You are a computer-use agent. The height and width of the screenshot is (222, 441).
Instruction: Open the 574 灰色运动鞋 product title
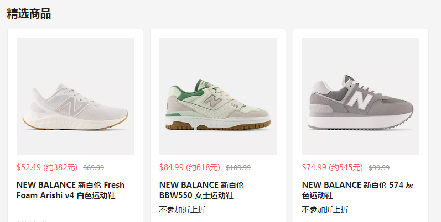coord(357,190)
